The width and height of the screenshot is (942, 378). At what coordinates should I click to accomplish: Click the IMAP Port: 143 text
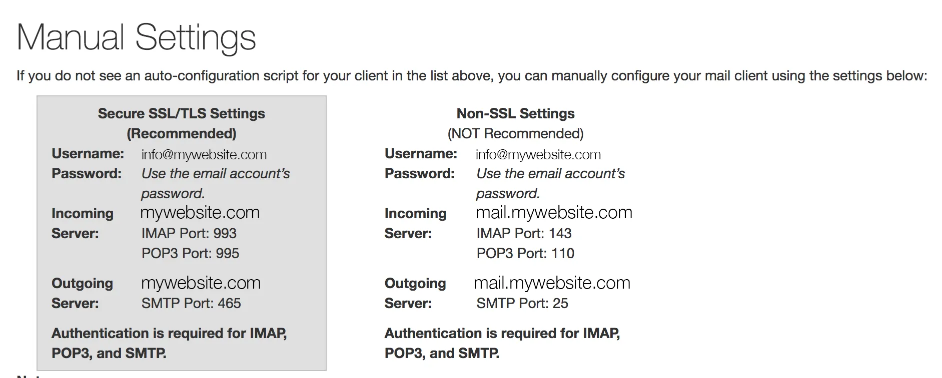[x=524, y=234]
